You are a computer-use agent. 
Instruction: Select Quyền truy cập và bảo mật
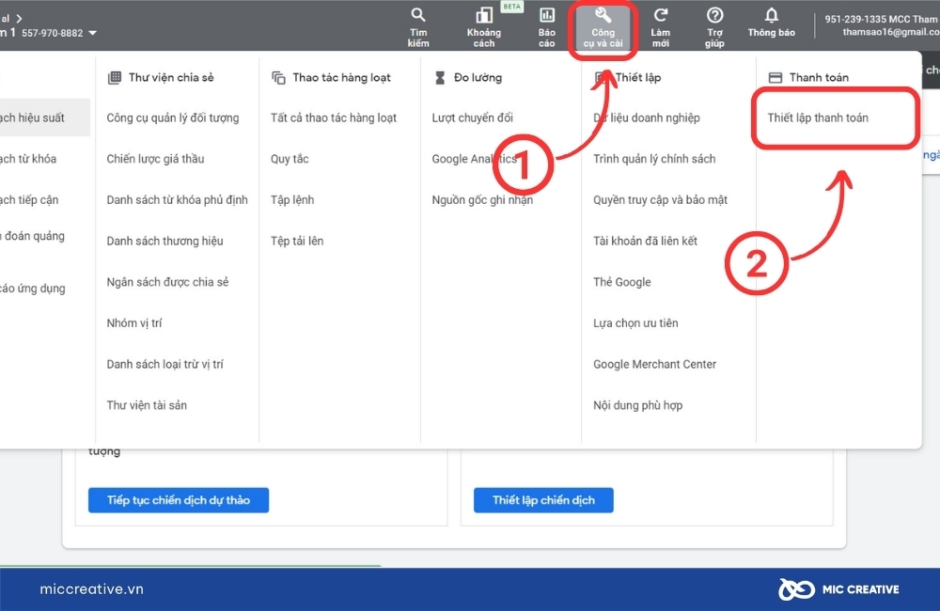click(x=660, y=200)
